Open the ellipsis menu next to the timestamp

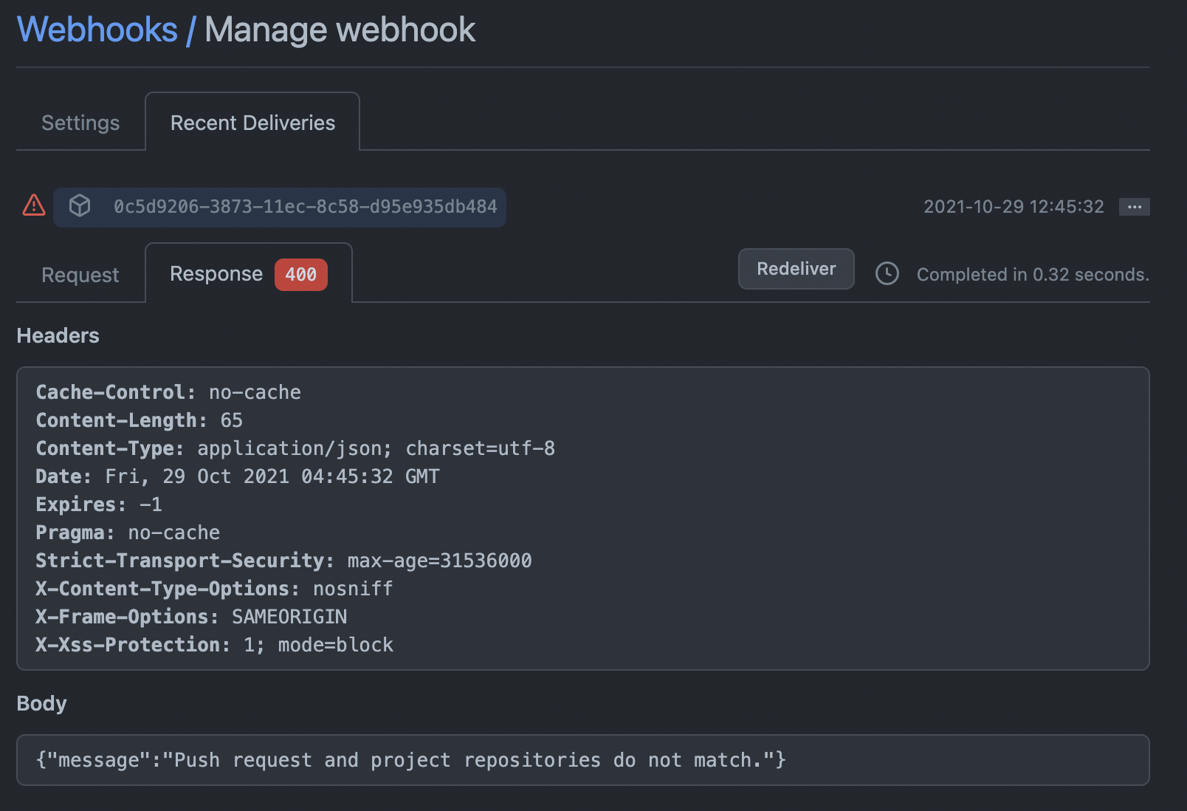(1134, 207)
